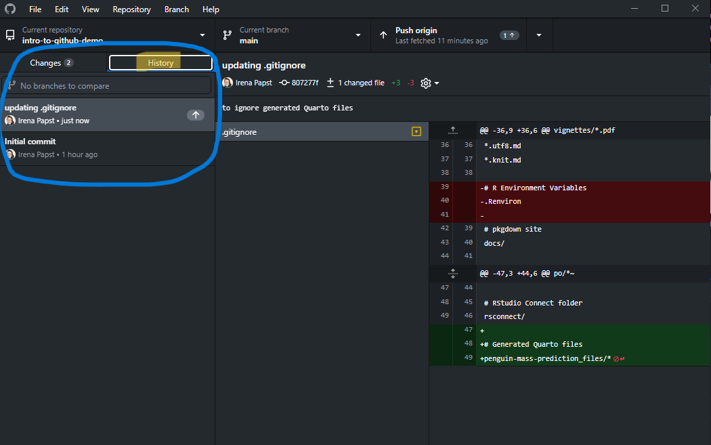Click the commit hash 807277f icon
The width and height of the screenshot is (711, 445).
[x=284, y=83]
